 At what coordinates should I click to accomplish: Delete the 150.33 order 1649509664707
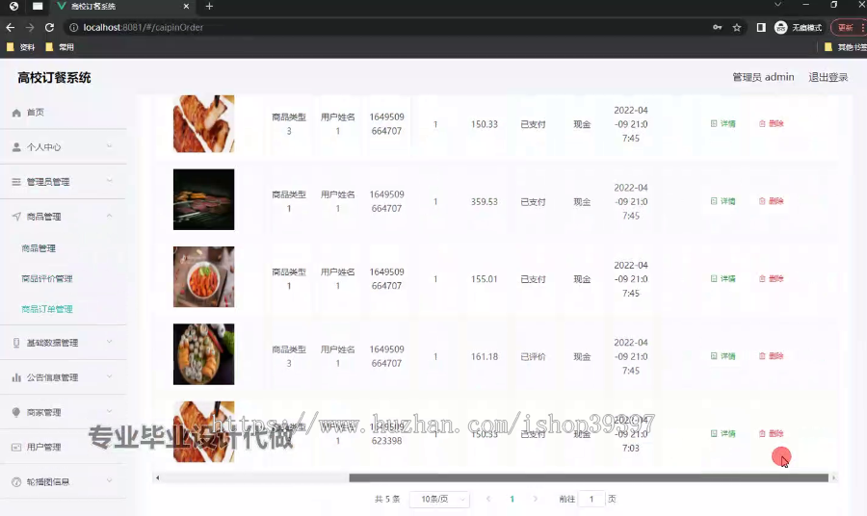(x=772, y=124)
